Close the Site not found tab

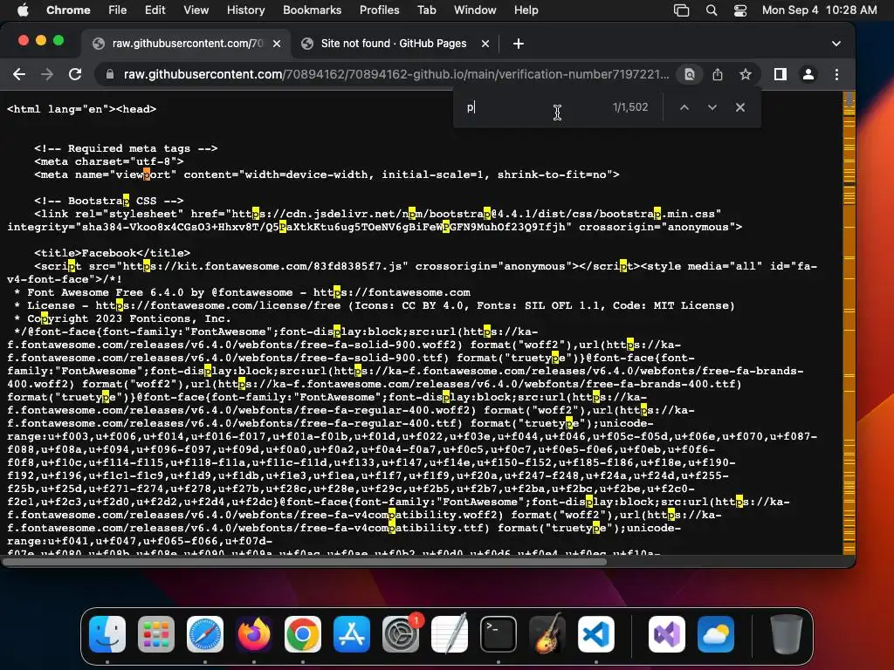pos(485,44)
